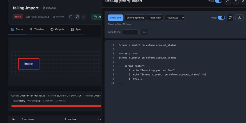Click the Show Beginning button
This screenshot has height=123, width=246.
pos(135,18)
